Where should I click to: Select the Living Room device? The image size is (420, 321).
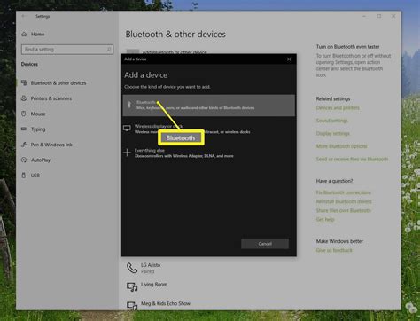[154, 284]
